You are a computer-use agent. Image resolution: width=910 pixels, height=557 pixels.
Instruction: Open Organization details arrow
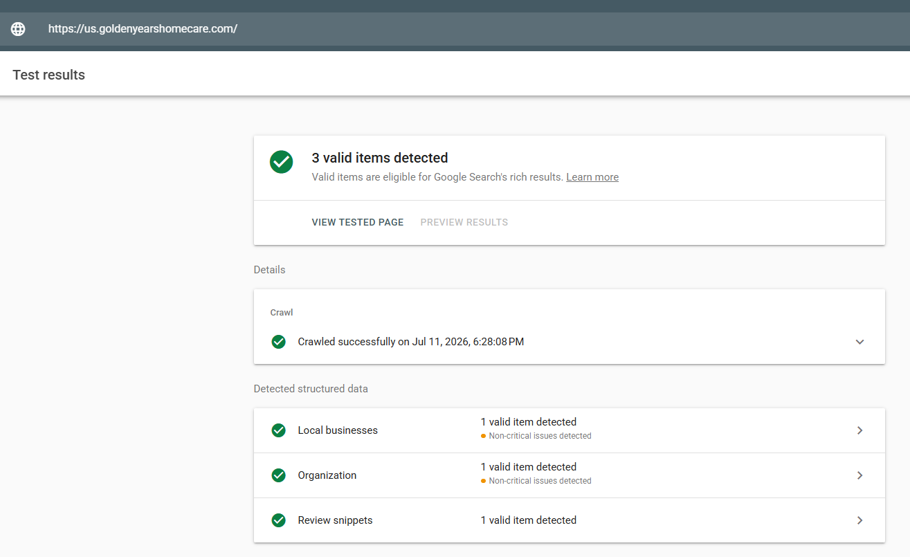[859, 475]
